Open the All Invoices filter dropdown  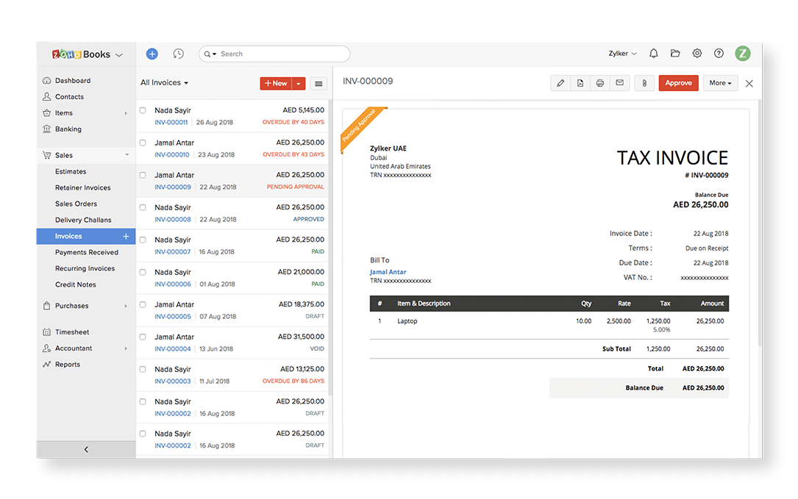tap(165, 82)
